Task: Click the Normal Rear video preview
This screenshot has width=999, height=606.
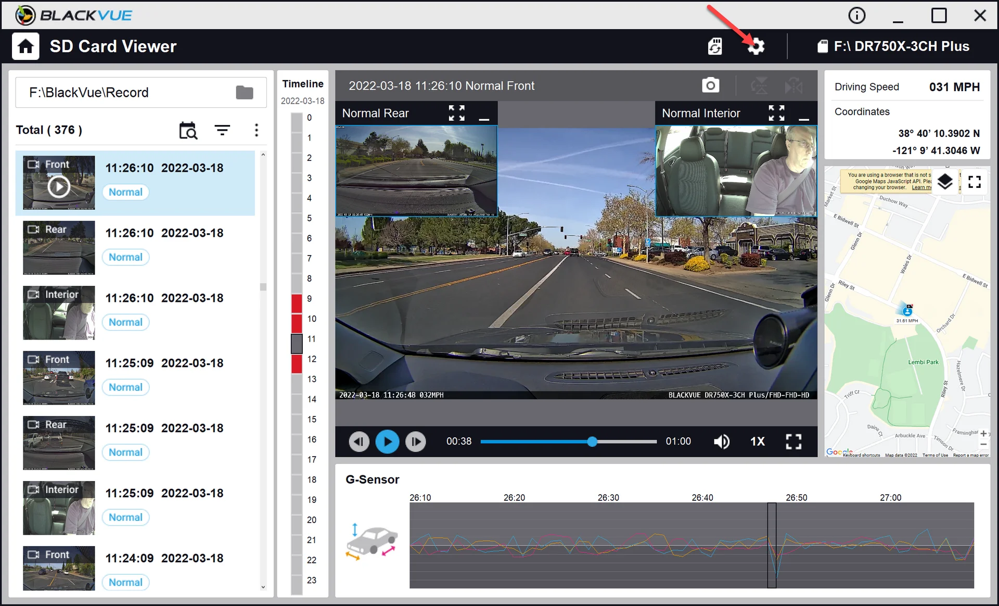Action: coord(416,171)
